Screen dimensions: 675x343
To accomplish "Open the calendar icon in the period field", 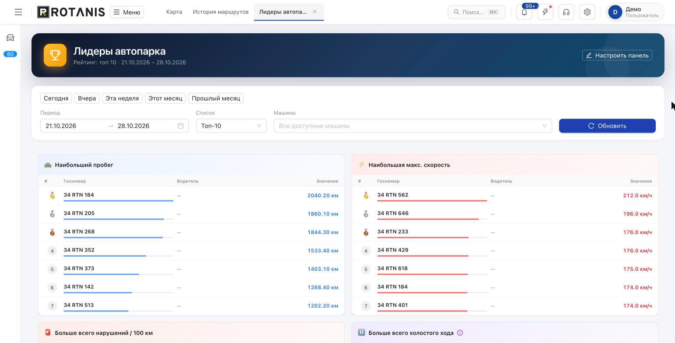I will click(x=181, y=126).
